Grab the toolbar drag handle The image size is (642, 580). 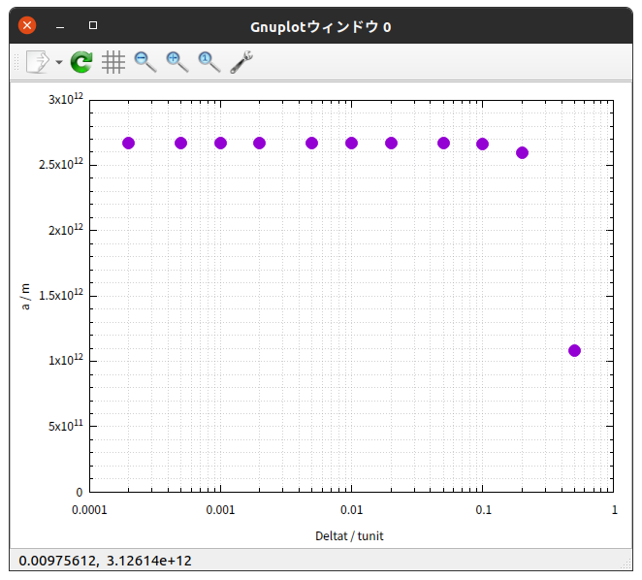pos(16,62)
